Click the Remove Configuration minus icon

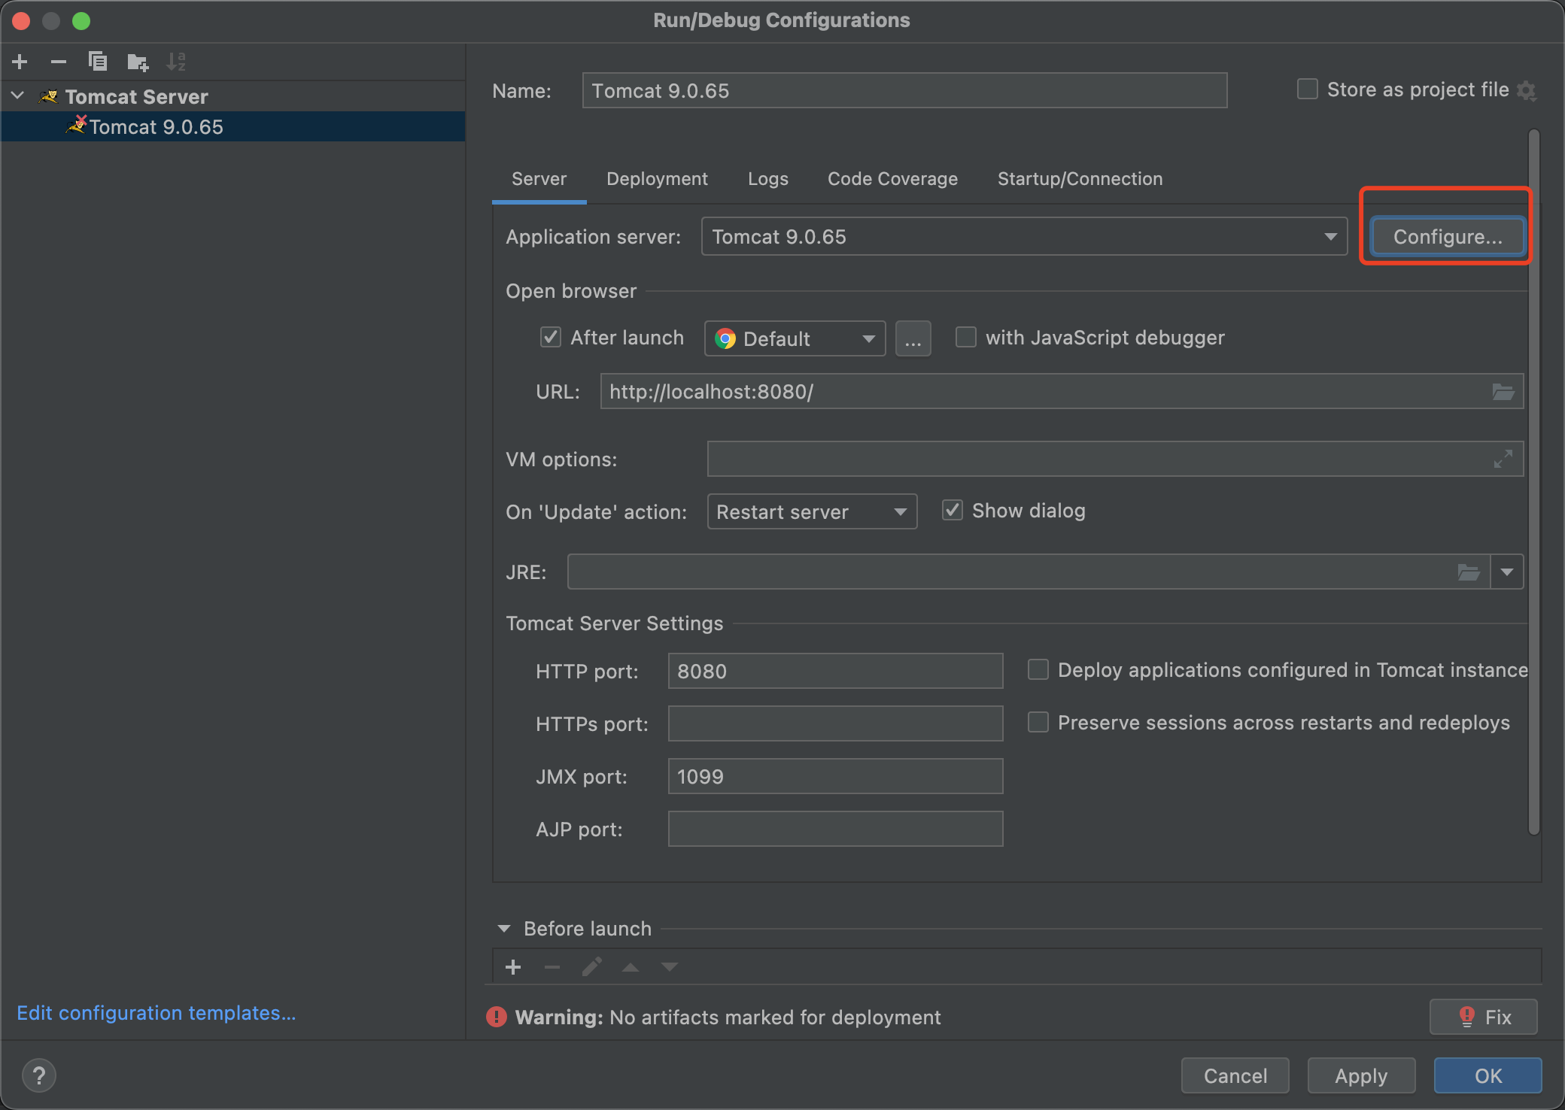59,62
